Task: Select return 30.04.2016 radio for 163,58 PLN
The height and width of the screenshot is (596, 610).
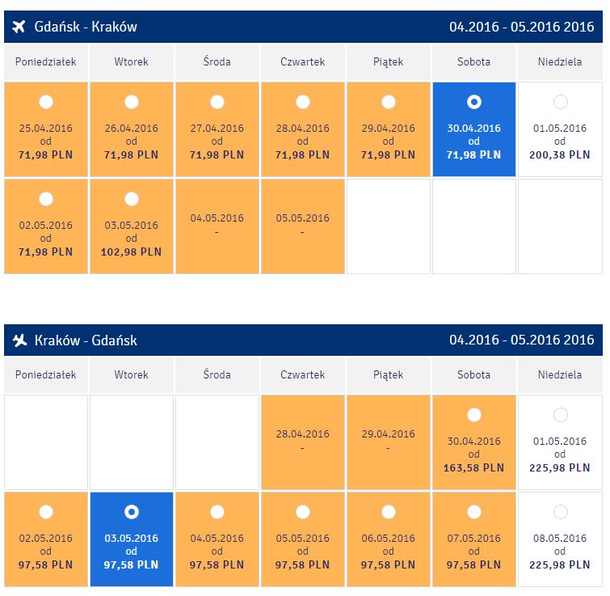Action: coord(473,415)
